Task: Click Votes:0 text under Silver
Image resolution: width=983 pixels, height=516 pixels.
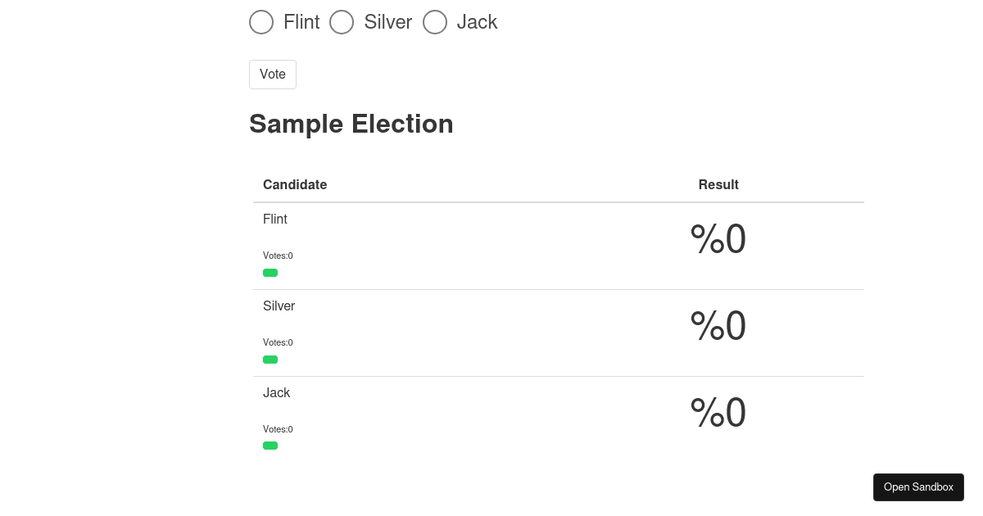Action: (278, 342)
